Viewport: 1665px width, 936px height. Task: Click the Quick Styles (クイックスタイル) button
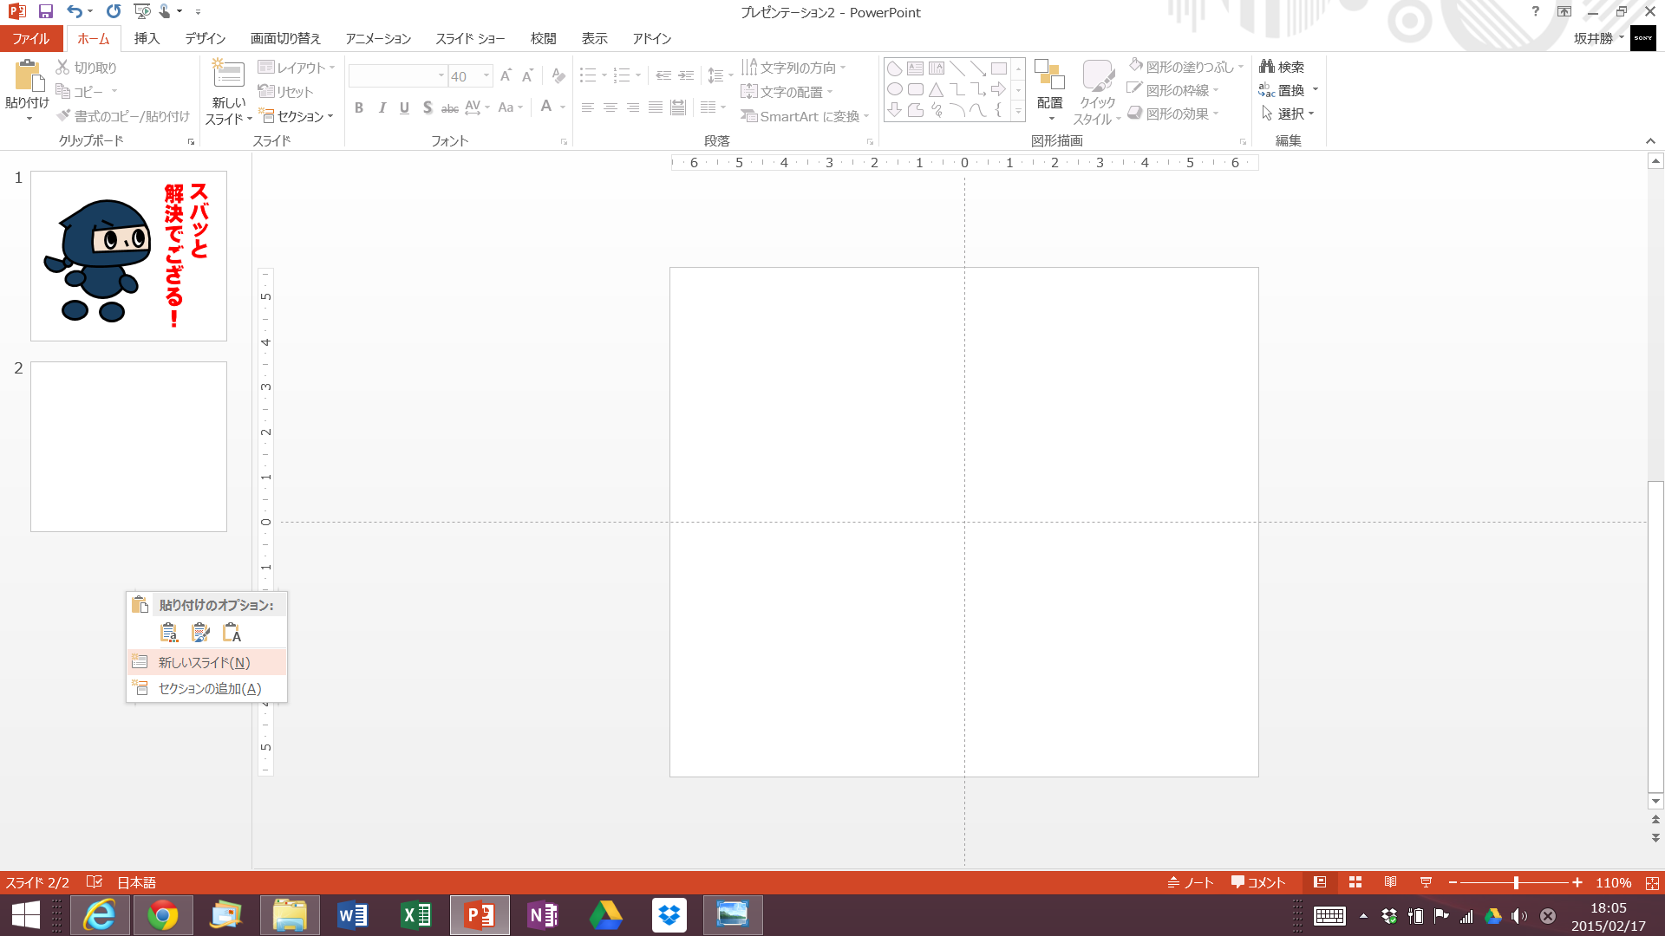1098,92
